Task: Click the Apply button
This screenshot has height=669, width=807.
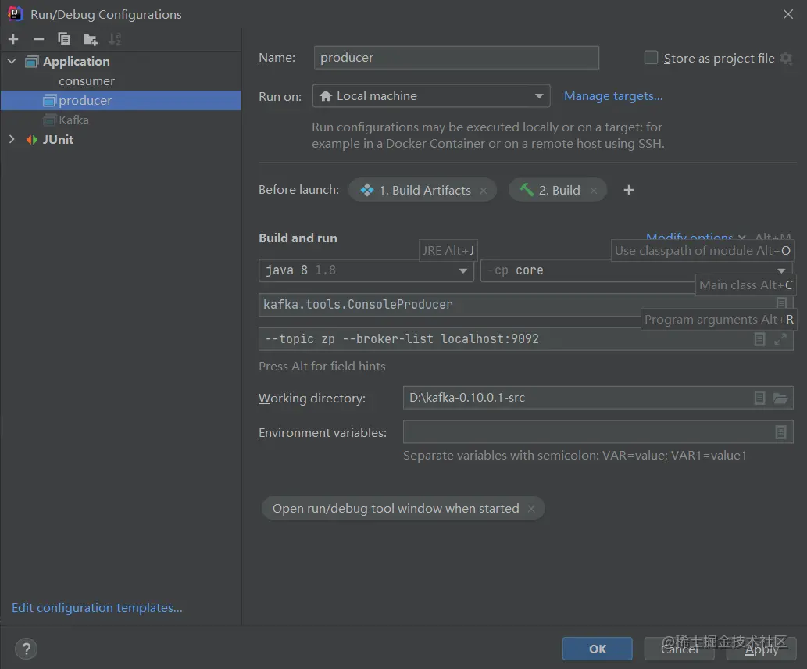Action: 761,649
